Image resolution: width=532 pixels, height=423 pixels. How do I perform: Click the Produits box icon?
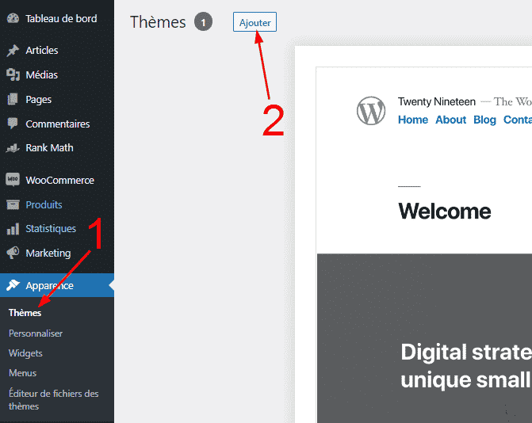click(13, 205)
